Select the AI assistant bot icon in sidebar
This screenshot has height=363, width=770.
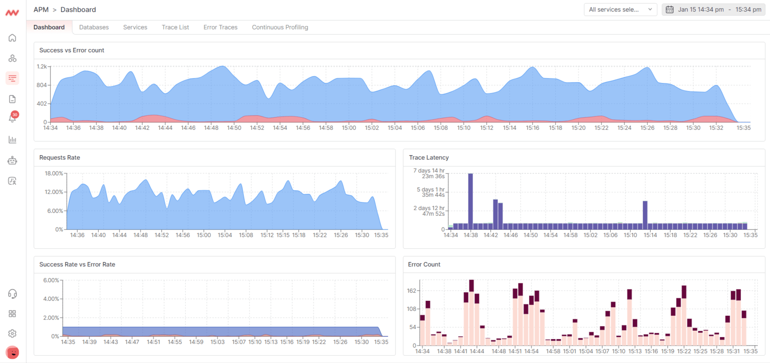pos(12,160)
